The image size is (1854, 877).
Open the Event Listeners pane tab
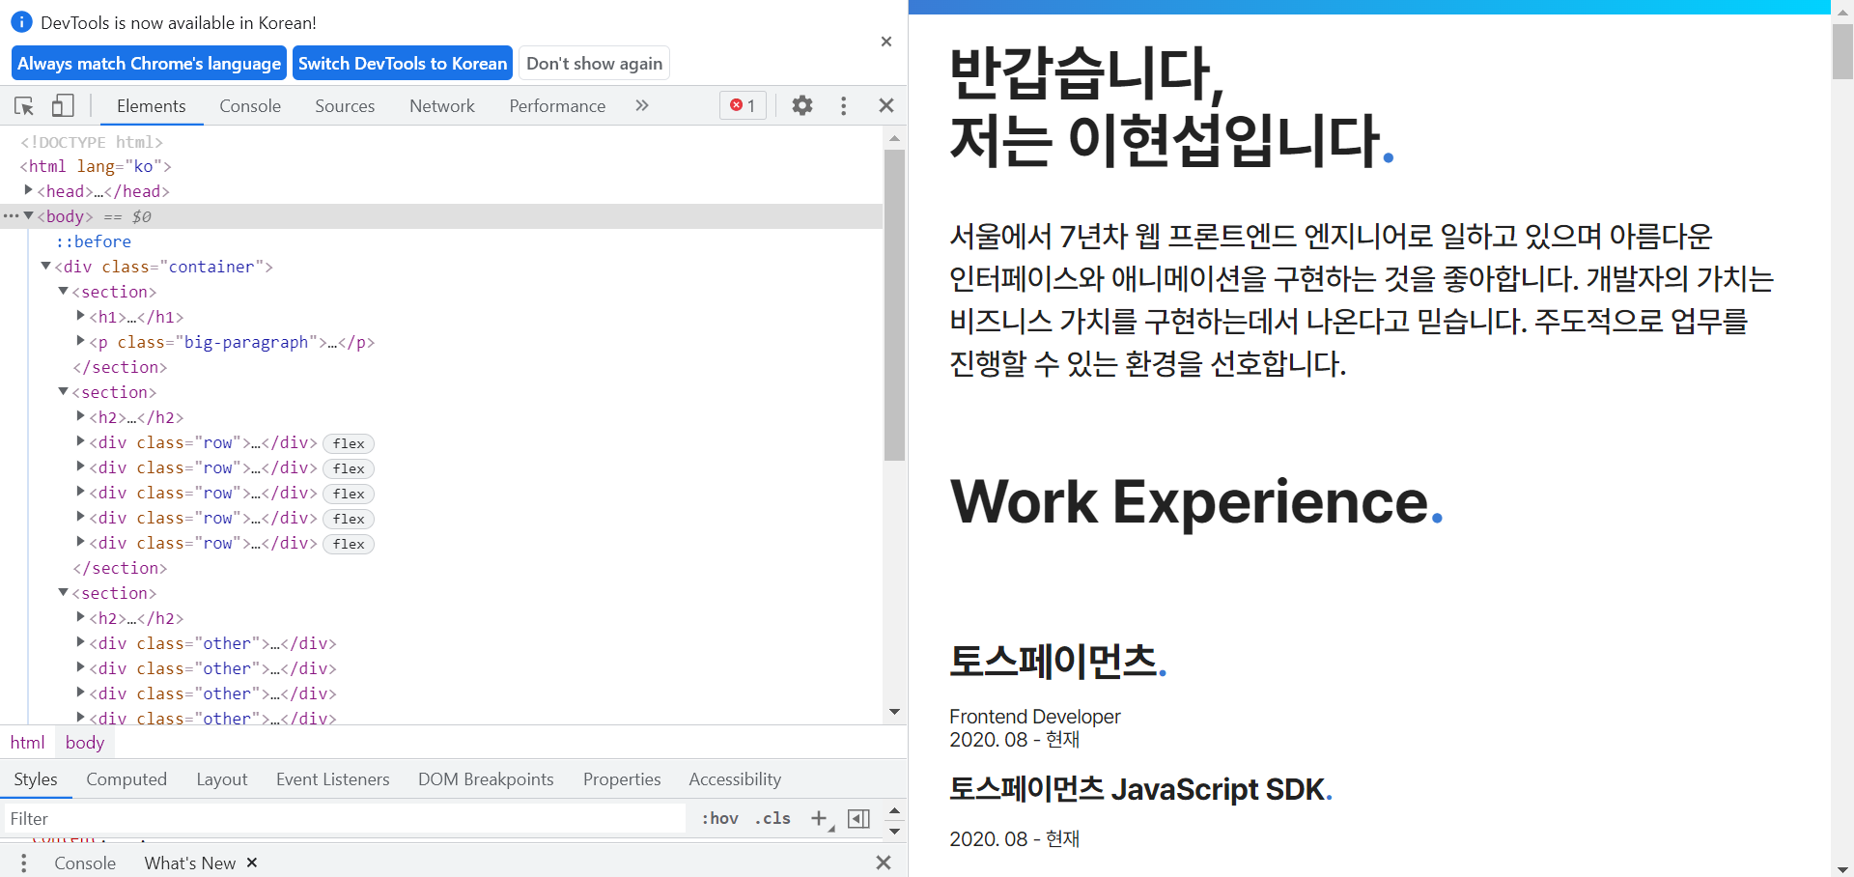coord(333,779)
